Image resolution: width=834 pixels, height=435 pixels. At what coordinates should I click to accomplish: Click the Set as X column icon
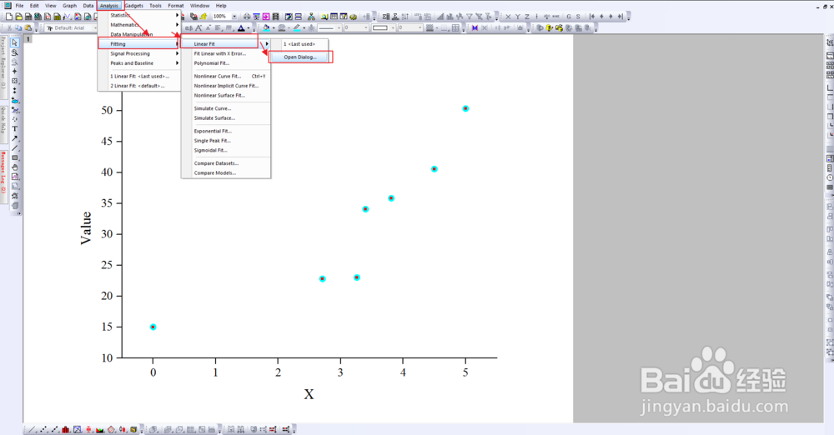[508, 17]
